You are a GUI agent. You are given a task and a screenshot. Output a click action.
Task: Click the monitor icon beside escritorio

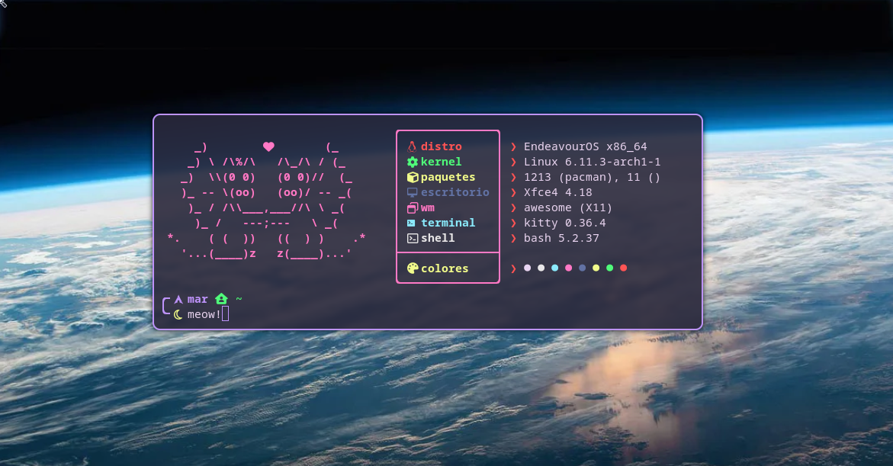tap(413, 192)
